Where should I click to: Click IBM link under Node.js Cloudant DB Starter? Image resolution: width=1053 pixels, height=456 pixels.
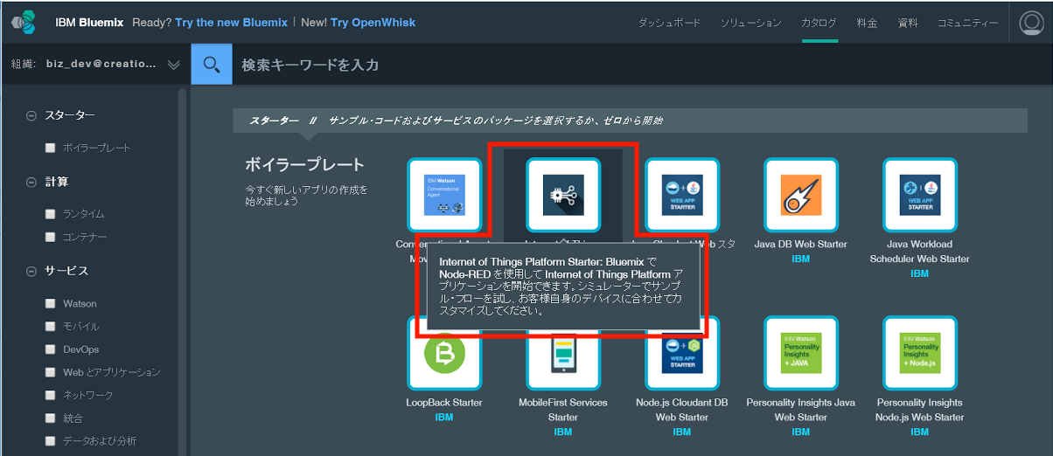coord(682,432)
